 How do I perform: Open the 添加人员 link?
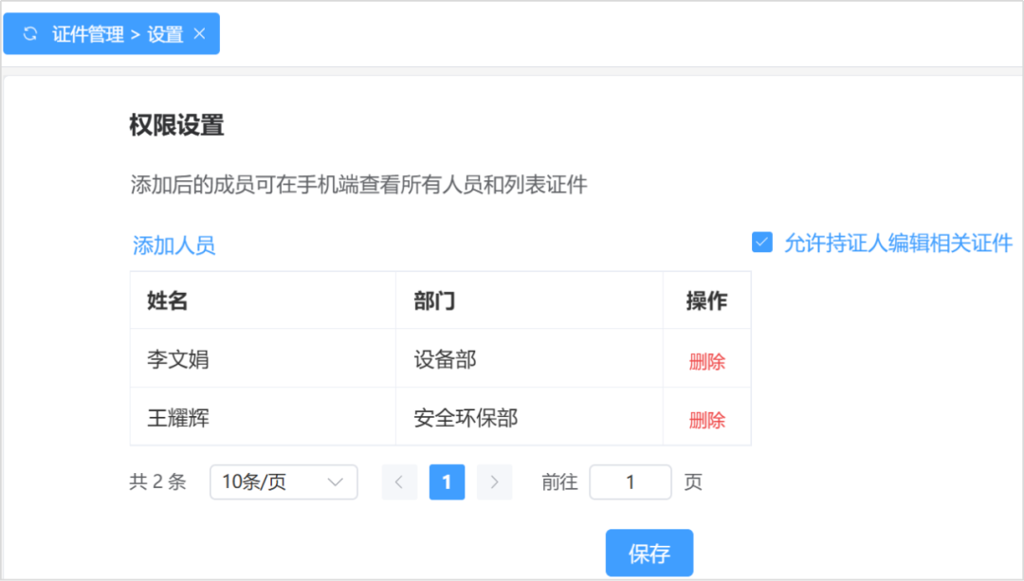(174, 246)
